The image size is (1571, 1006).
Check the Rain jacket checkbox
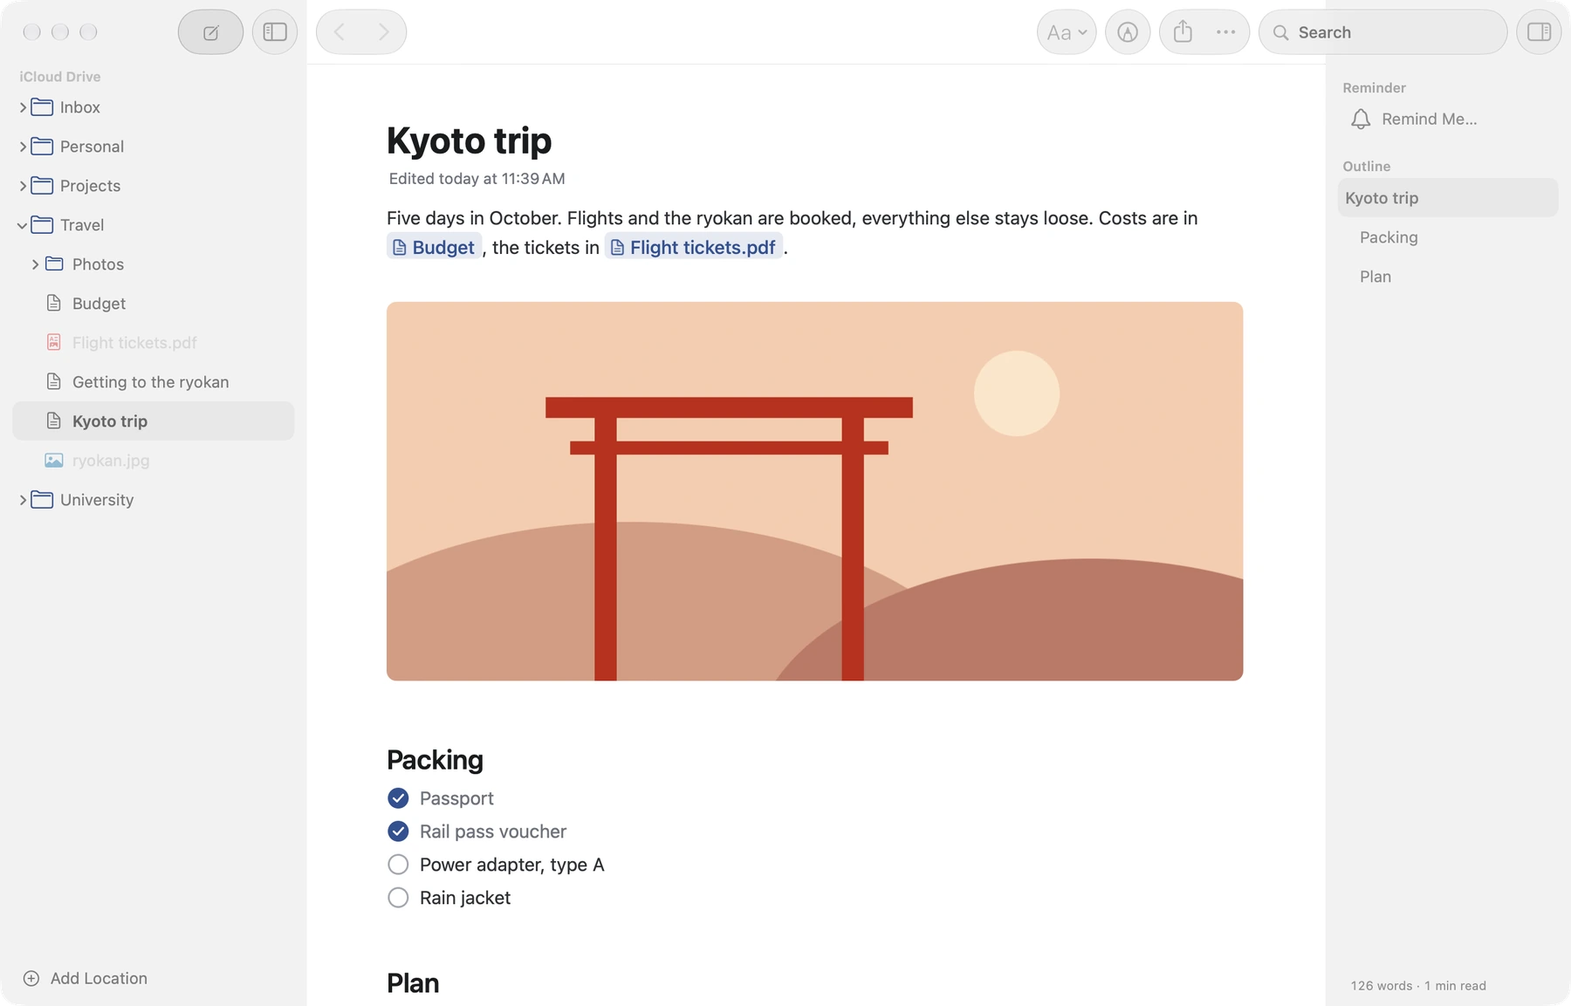398,898
